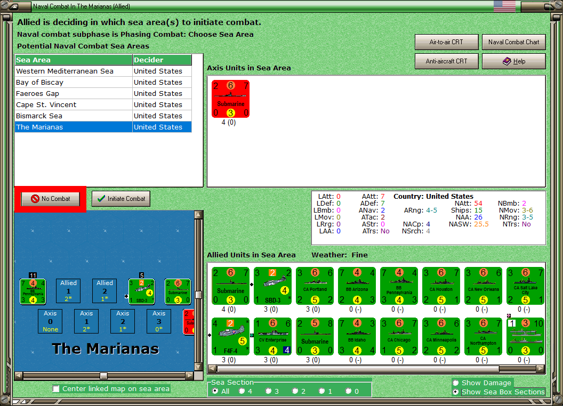Image resolution: width=563 pixels, height=406 pixels.
Task: Click the Allied units horizontal scrollbar thumb
Action: (x=358, y=369)
